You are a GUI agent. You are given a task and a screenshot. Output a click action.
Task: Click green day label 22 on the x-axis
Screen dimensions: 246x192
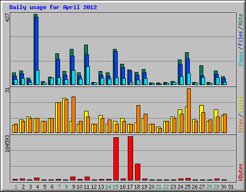point(166,187)
